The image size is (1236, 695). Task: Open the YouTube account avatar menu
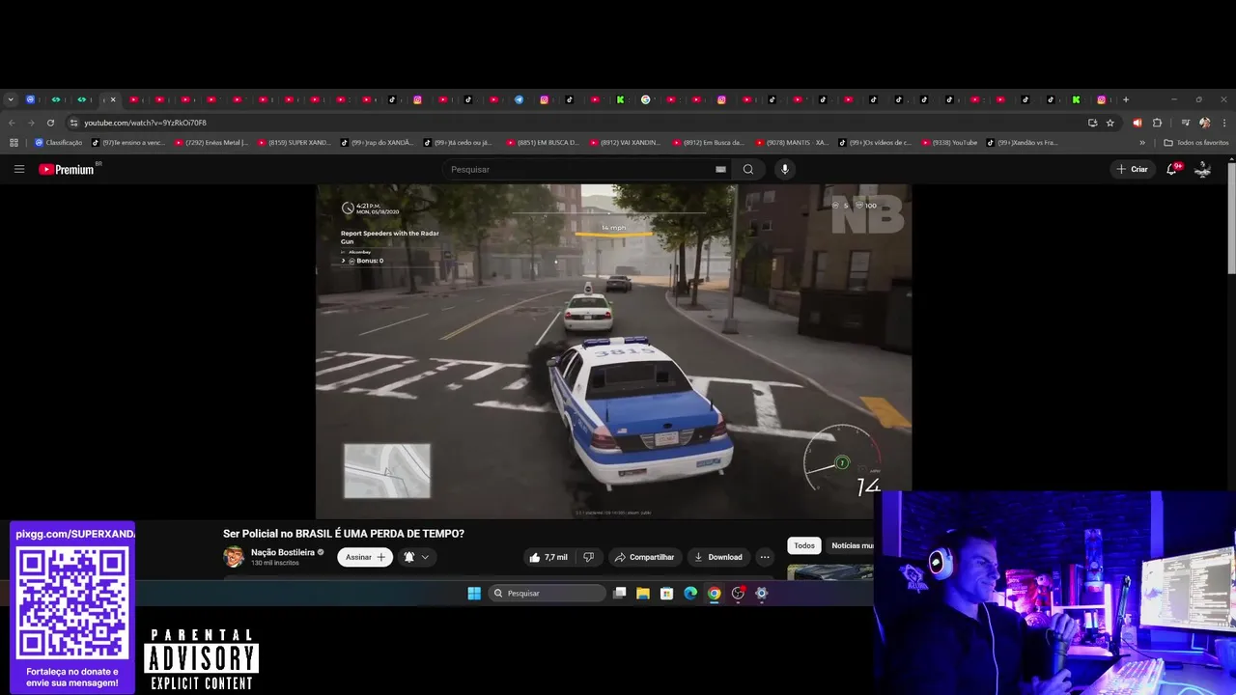[1203, 169]
